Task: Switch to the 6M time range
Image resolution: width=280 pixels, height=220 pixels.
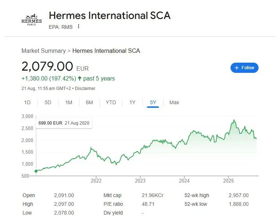Action: [x=89, y=102]
